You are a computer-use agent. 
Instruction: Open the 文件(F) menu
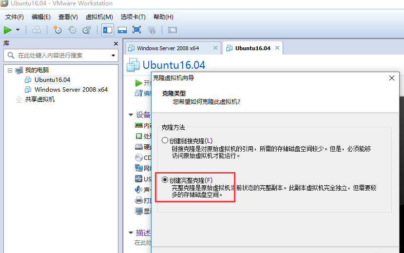pos(15,17)
